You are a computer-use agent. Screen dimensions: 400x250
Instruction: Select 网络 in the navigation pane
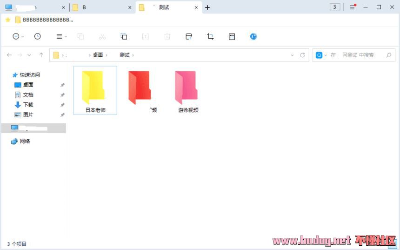pyautogui.click(x=25, y=141)
